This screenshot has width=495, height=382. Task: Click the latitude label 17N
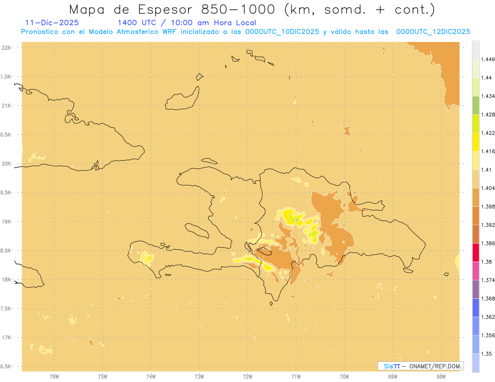point(7,337)
